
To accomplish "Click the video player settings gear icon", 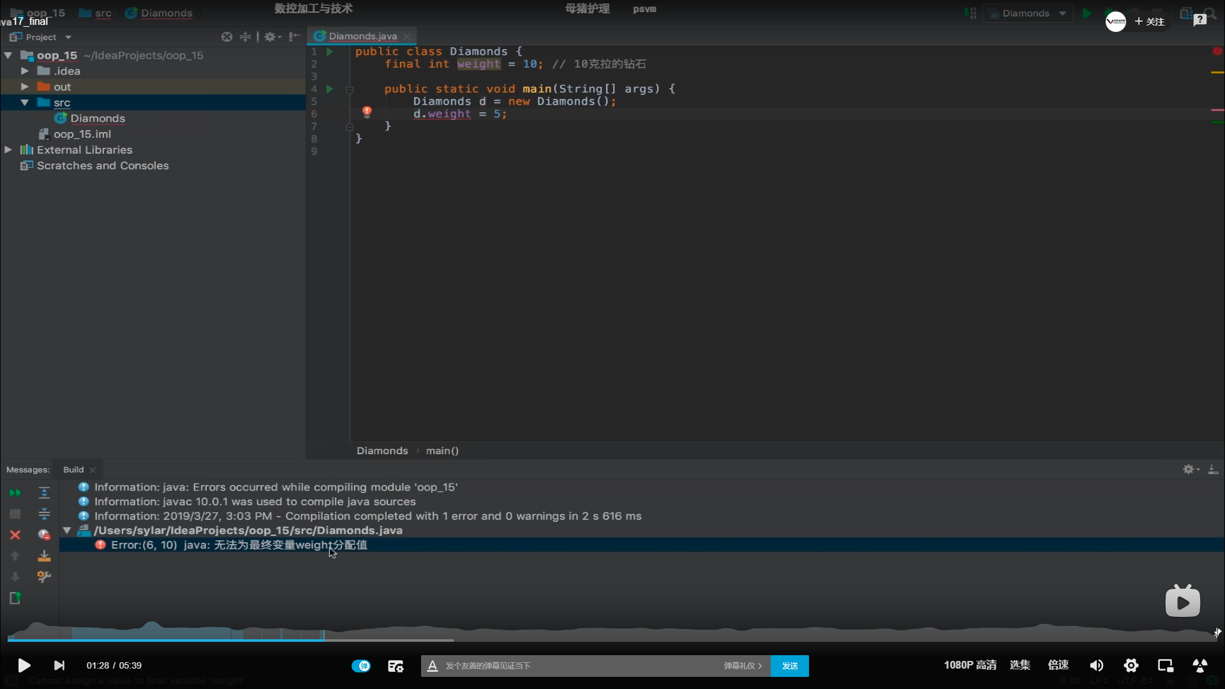I will pos(1131,665).
